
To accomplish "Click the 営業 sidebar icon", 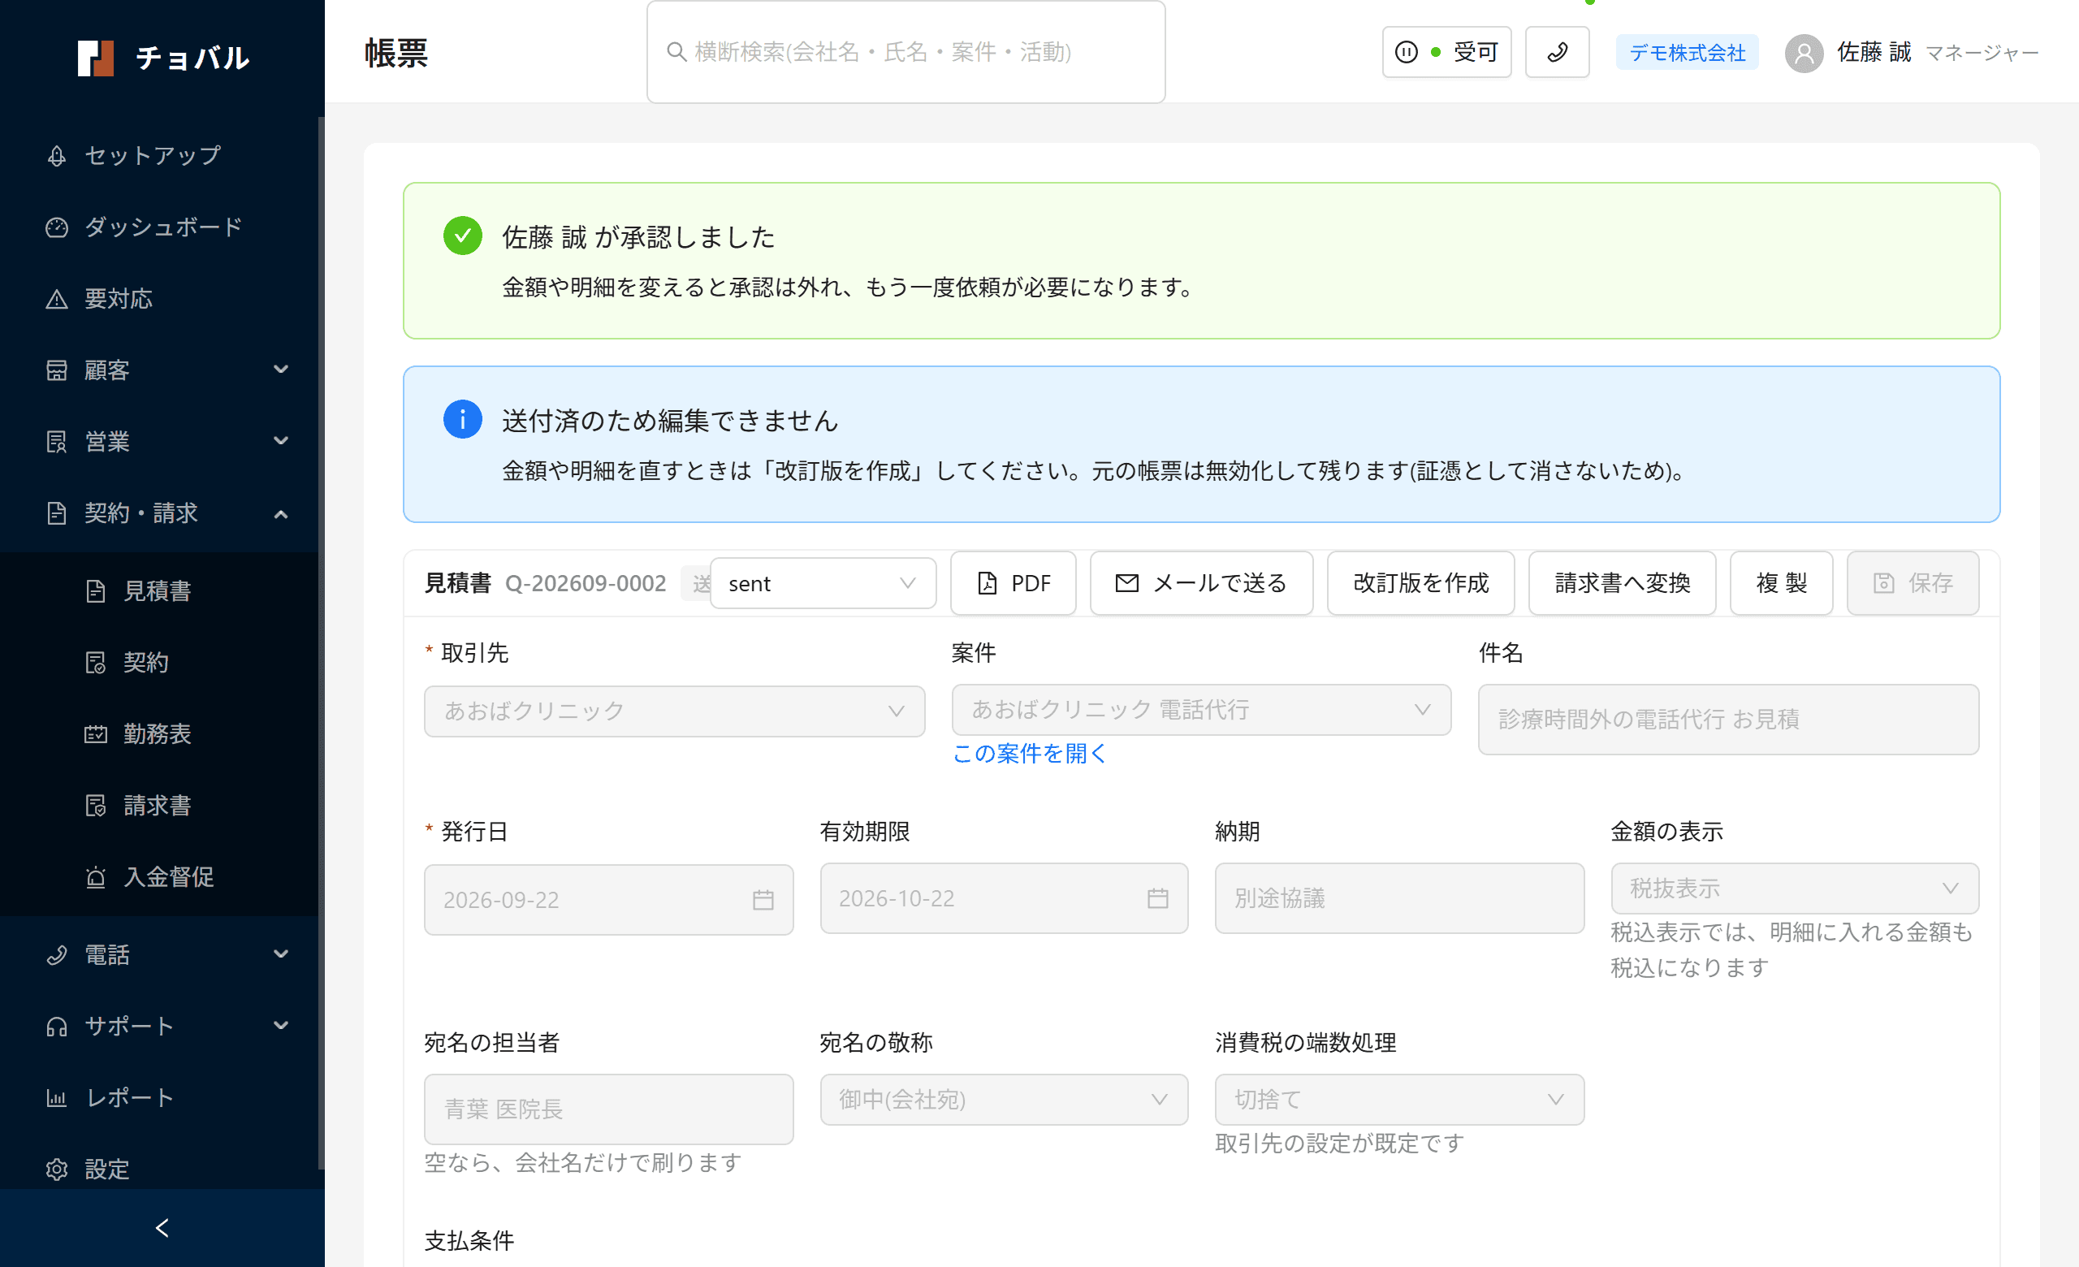I will 57,442.
